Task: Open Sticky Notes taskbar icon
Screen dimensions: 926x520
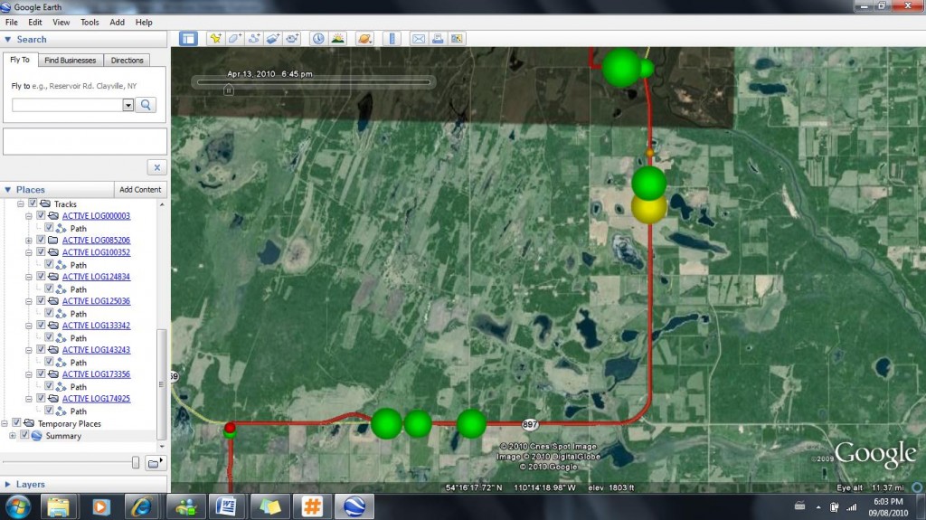Action: [x=269, y=507]
